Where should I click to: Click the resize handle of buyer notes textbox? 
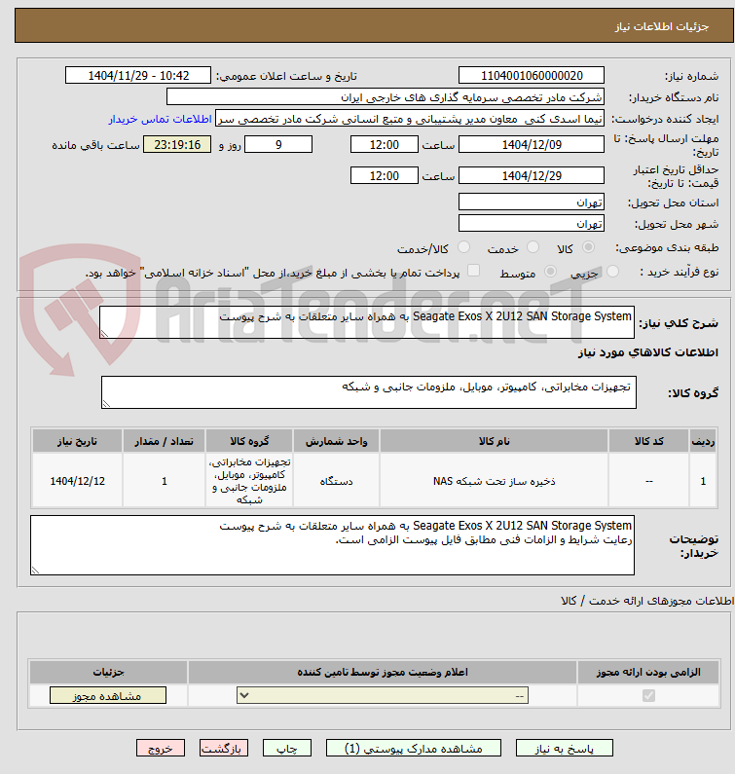(35, 571)
